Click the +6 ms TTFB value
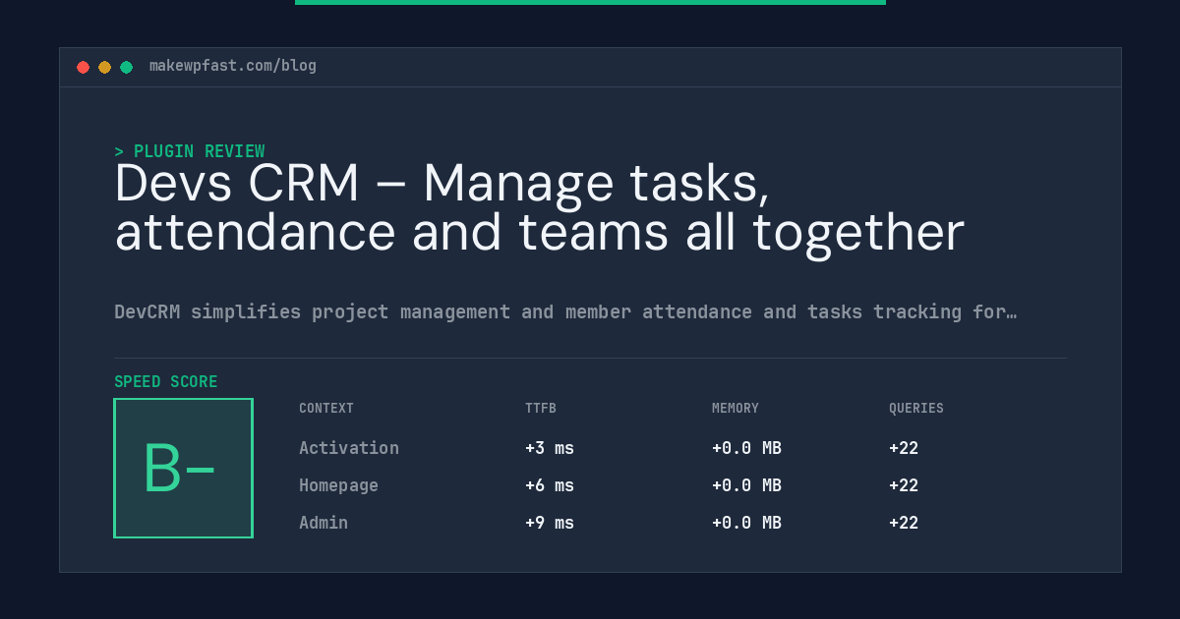The height and width of the screenshot is (619, 1180). (x=550, y=485)
